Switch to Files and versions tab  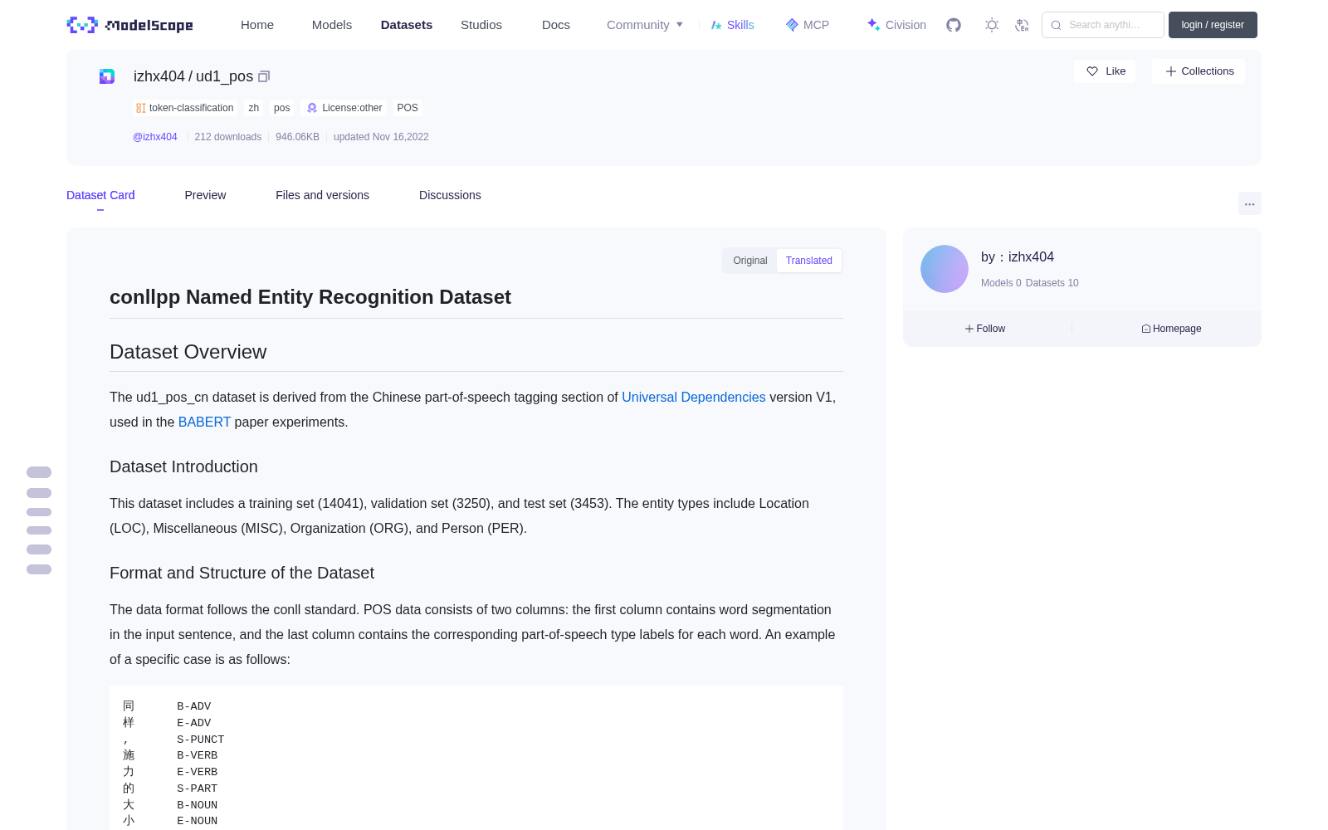point(322,195)
